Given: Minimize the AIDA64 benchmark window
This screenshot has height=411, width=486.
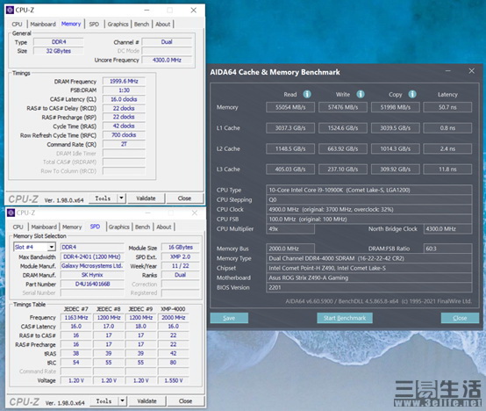Looking at the screenshot, I should click(448, 71).
